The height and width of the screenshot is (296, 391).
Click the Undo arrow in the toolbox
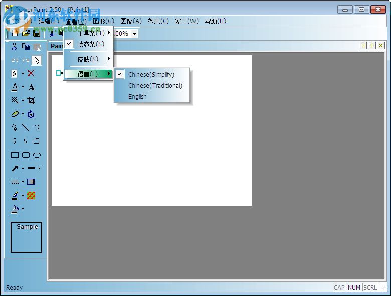[15, 60]
